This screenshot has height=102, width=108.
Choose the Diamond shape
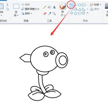(72, 13)
